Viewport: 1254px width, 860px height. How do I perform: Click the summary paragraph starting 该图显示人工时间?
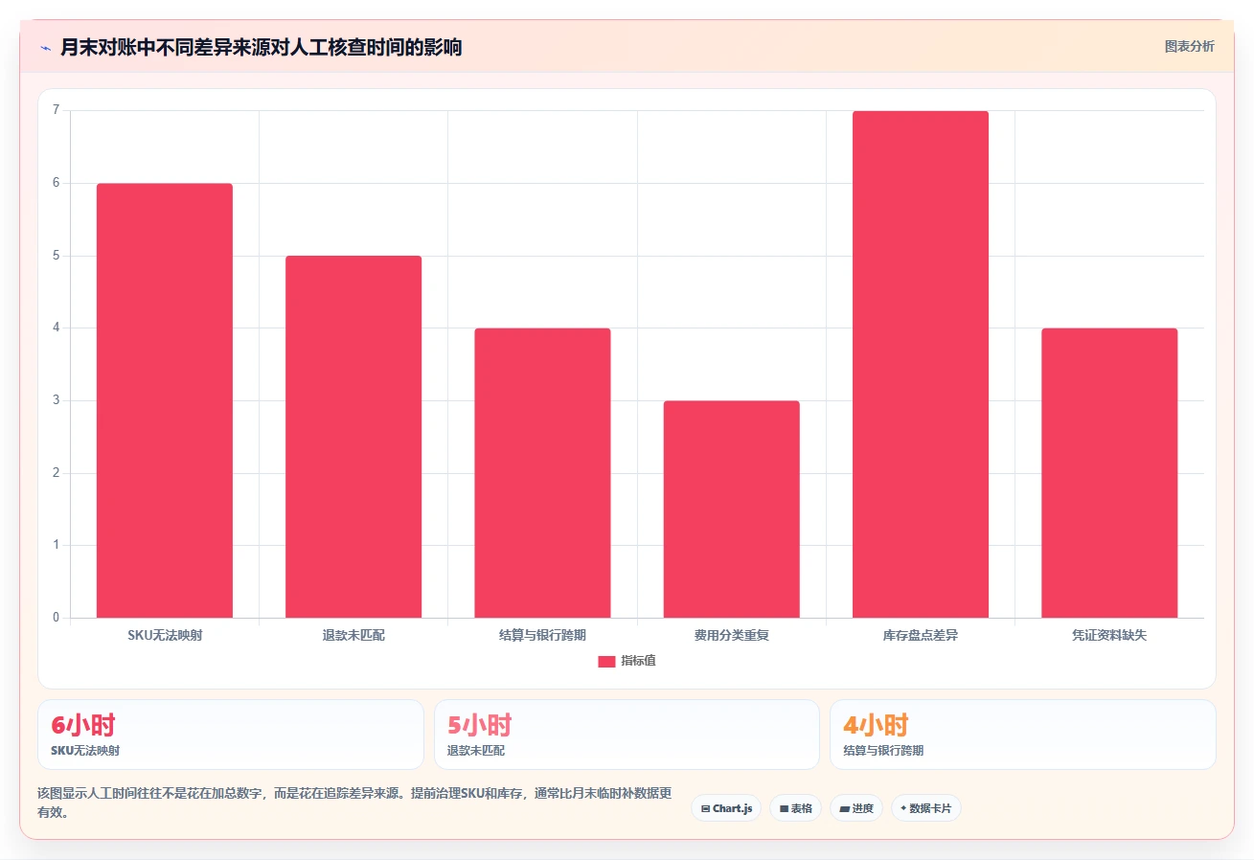354,803
